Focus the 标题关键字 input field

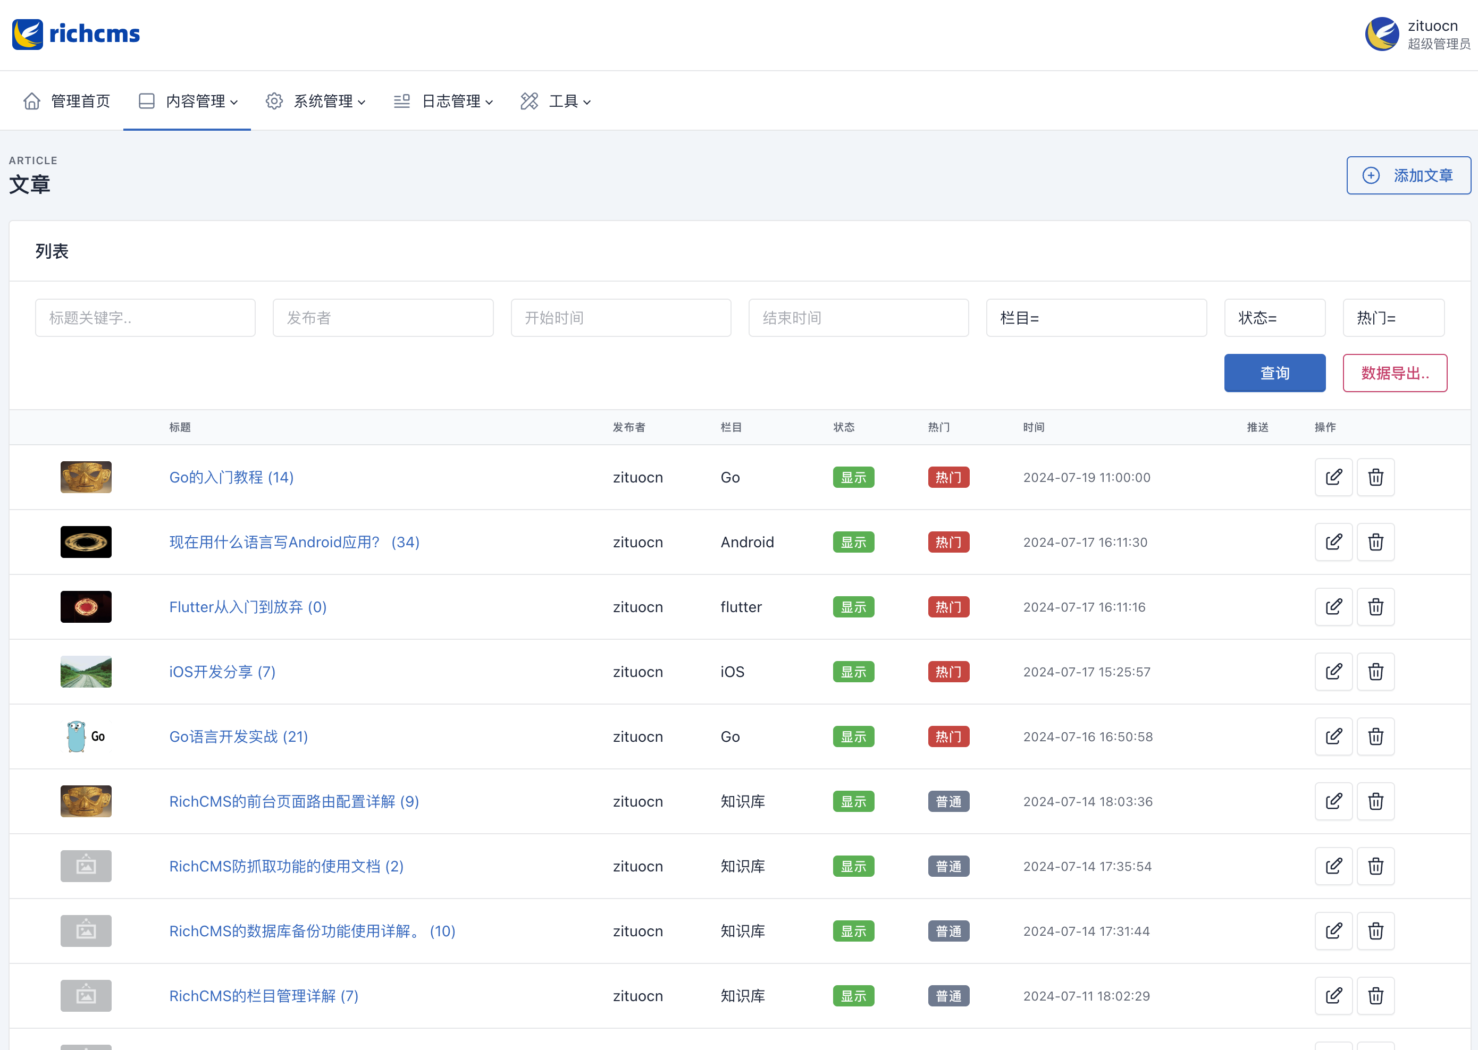pyautogui.click(x=145, y=317)
